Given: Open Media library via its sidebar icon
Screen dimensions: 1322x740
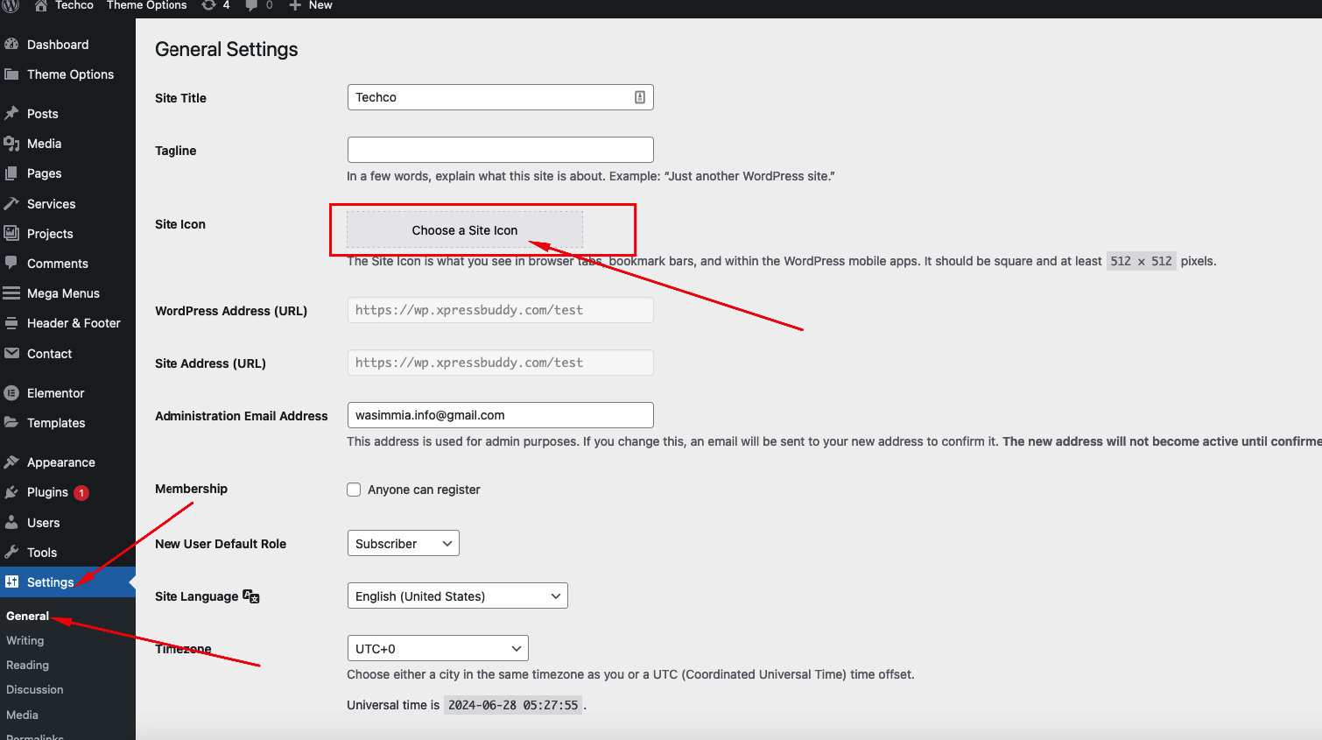Looking at the screenshot, I should pos(11,144).
